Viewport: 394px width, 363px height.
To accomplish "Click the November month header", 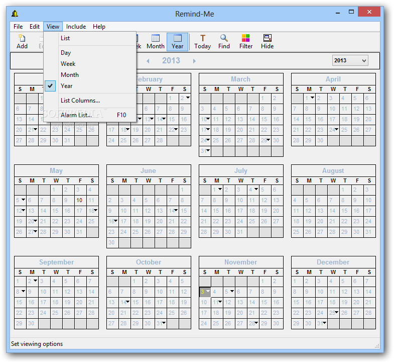I will coord(241,262).
